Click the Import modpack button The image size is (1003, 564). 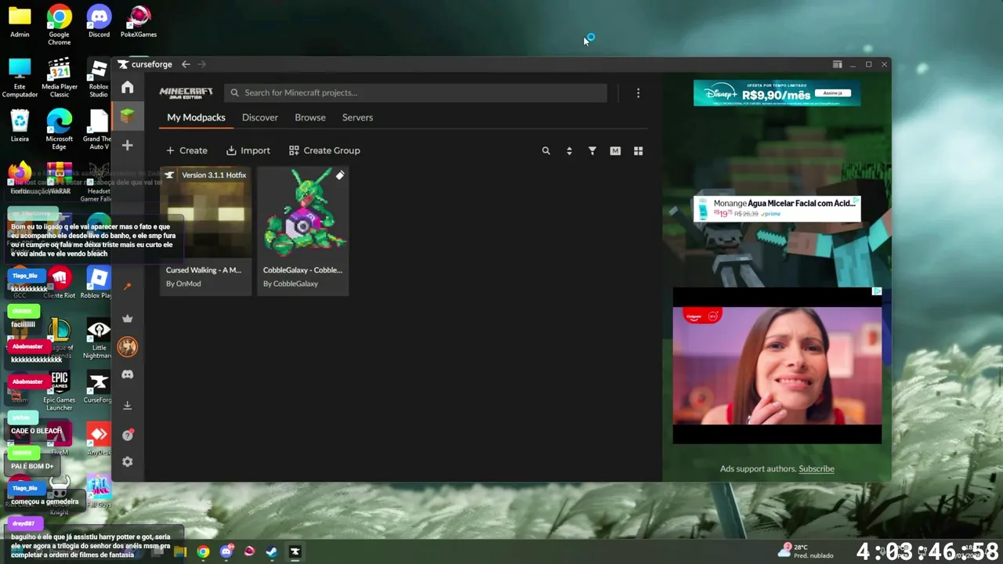pos(248,150)
